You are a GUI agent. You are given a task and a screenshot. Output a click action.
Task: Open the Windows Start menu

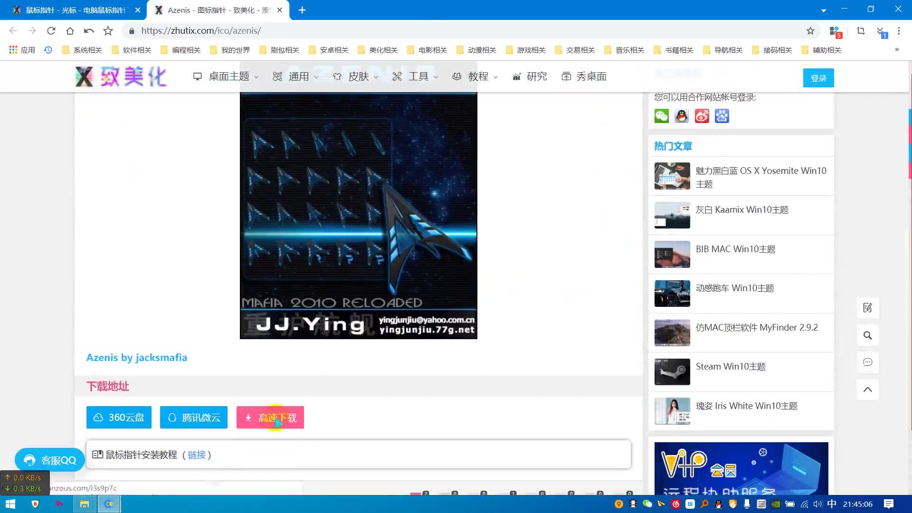tap(10, 504)
